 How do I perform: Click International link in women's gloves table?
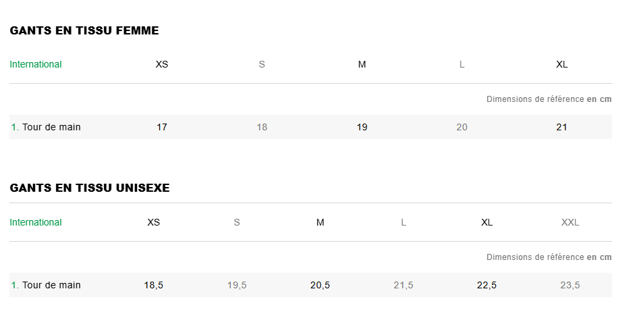coord(36,64)
